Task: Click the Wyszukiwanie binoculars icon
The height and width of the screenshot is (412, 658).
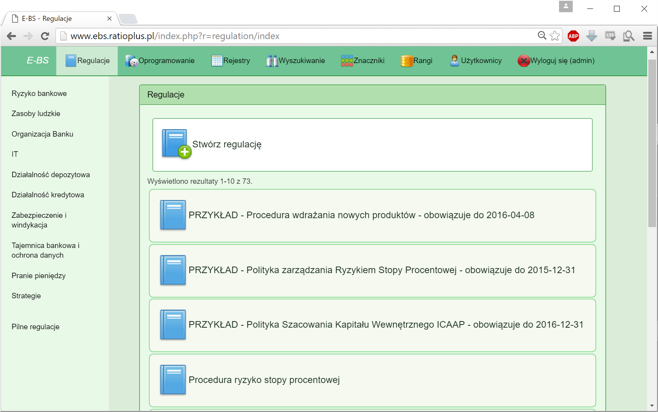Action: coord(272,61)
